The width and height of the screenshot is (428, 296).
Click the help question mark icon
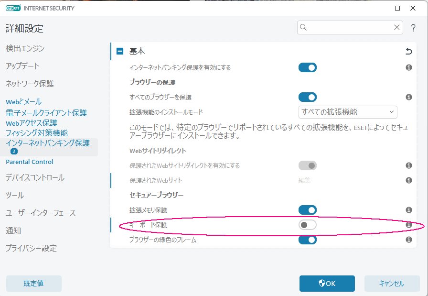pyautogui.click(x=413, y=28)
